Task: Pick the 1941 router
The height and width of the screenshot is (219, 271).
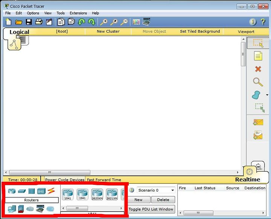Action: 82,194
